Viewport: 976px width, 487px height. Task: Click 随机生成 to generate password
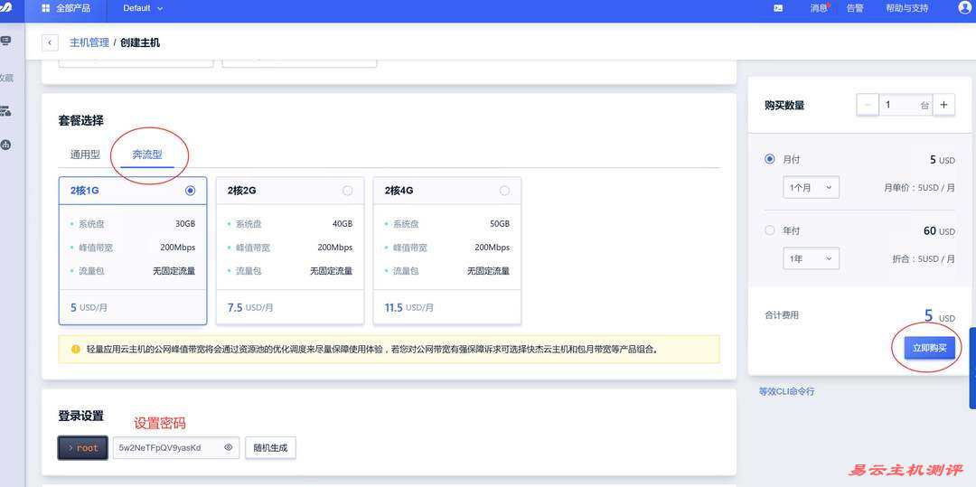[270, 447]
